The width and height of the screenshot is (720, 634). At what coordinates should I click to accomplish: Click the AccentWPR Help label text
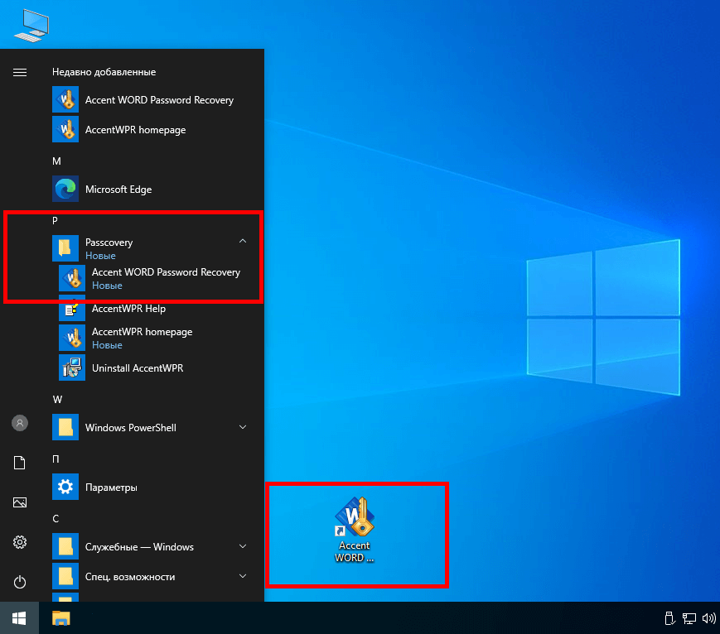pos(128,309)
